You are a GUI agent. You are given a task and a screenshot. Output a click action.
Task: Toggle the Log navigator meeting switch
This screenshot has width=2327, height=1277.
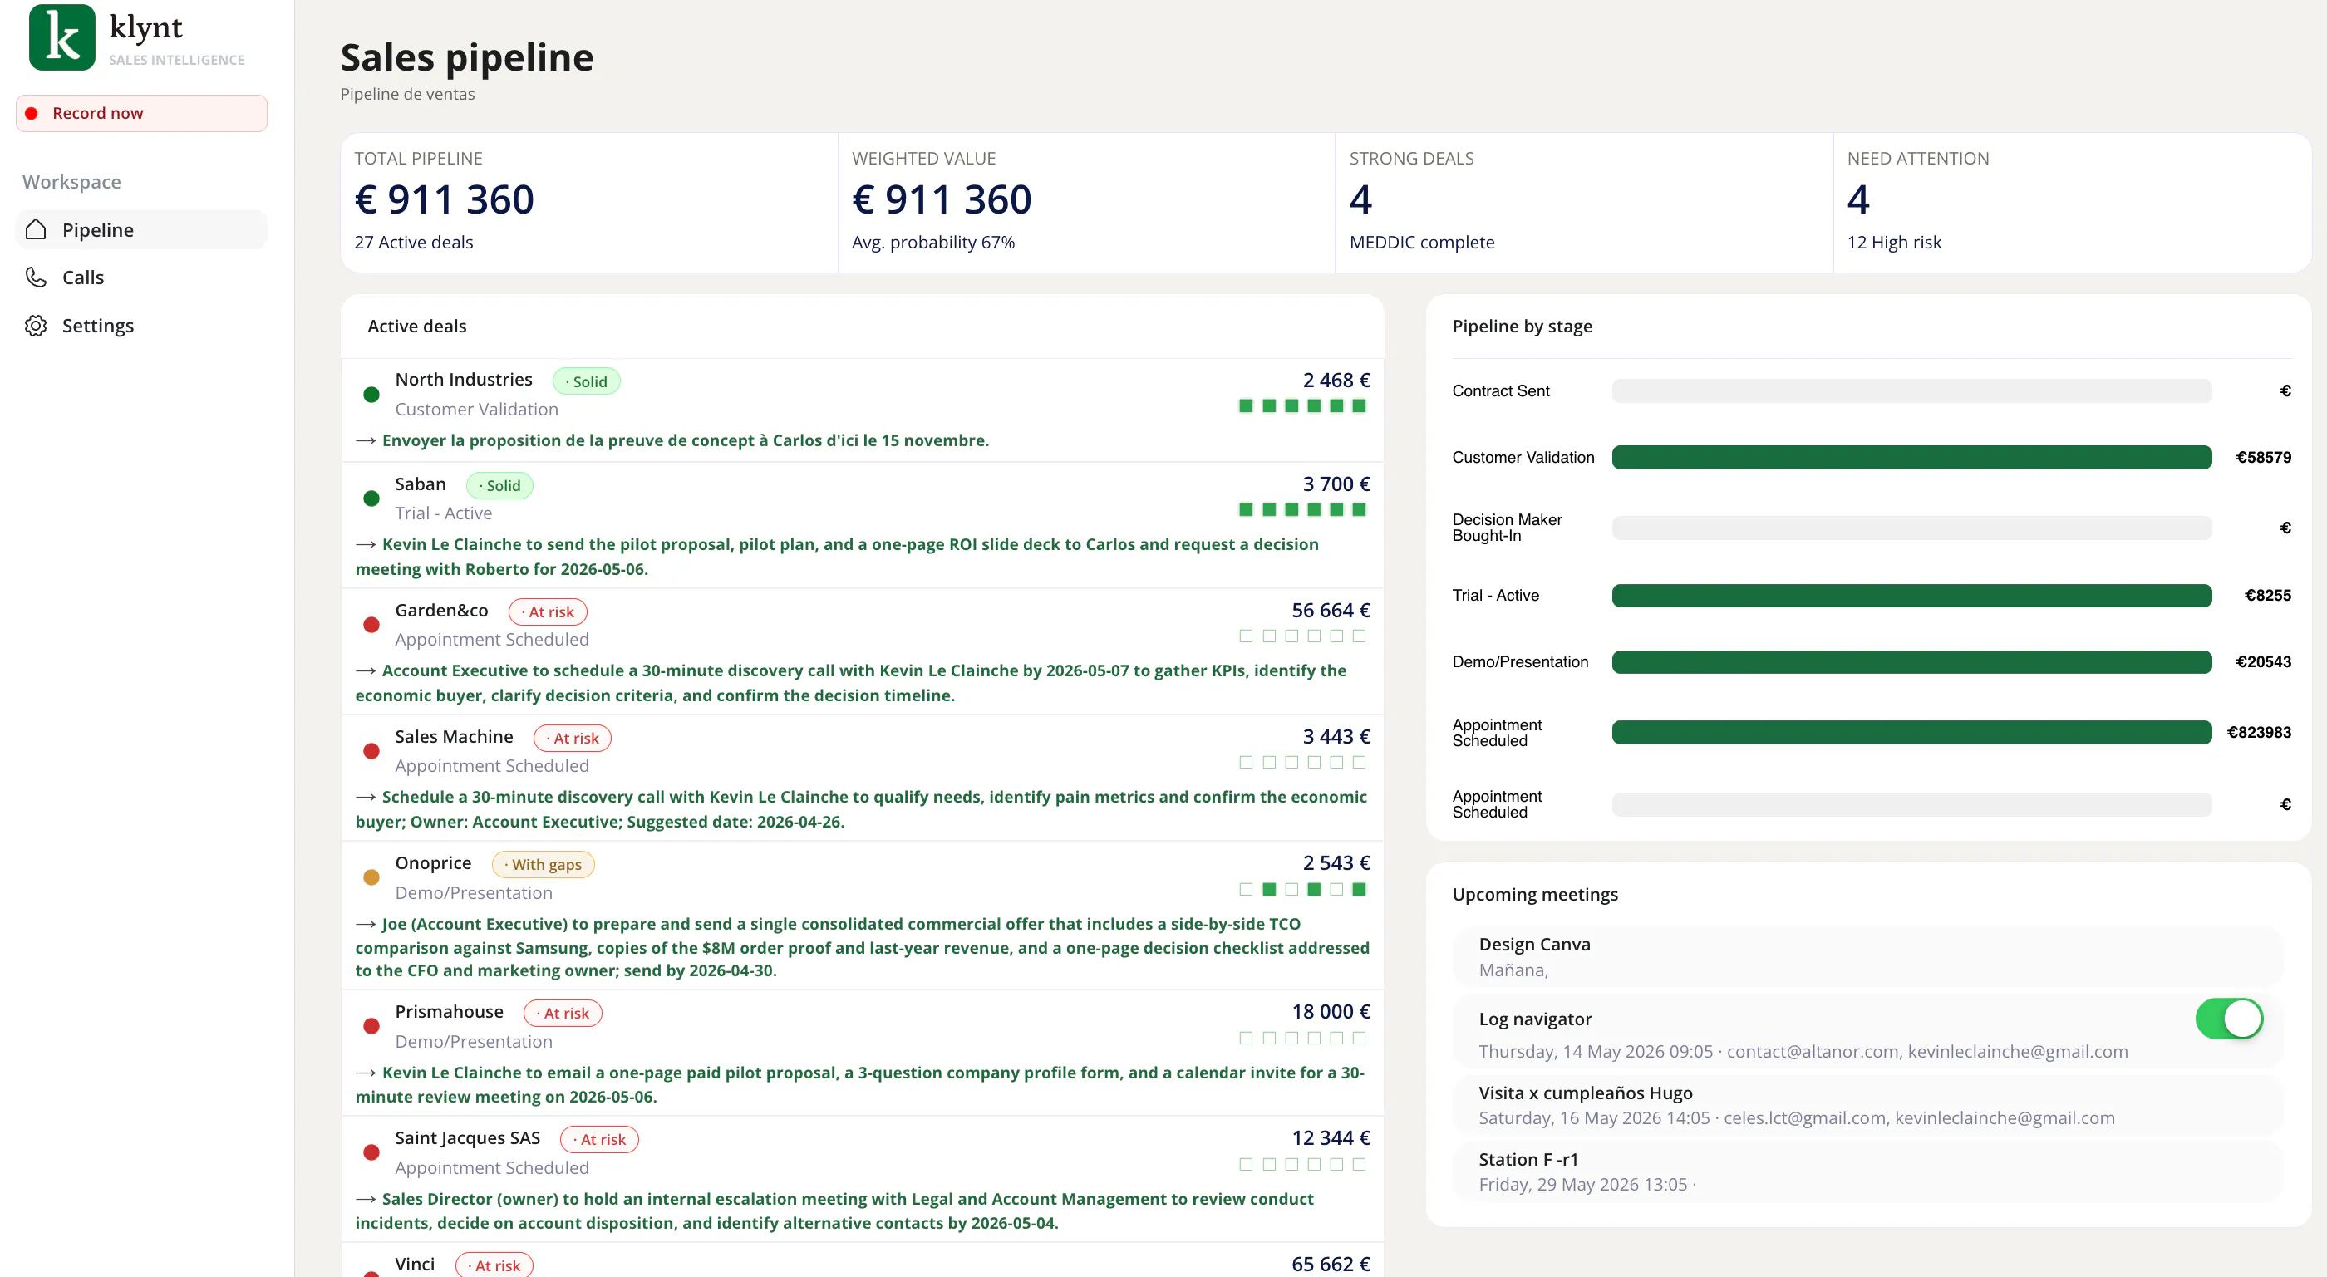[x=2229, y=1019]
